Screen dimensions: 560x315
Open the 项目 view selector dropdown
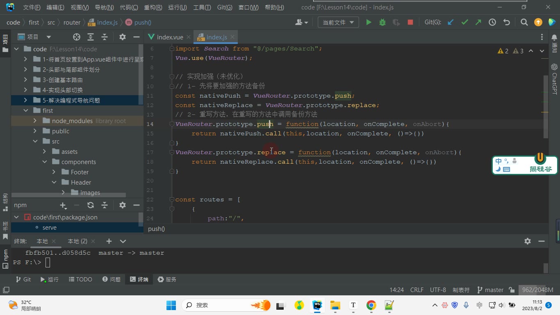click(x=34, y=37)
